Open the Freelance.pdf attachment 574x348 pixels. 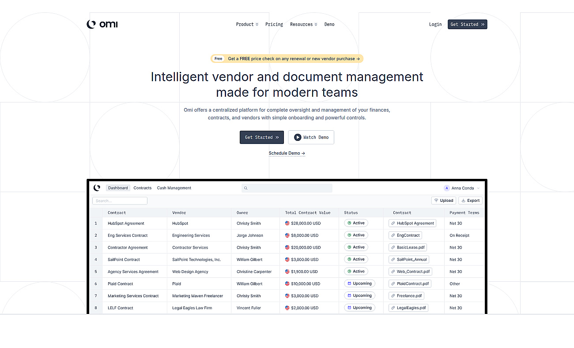click(406, 296)
